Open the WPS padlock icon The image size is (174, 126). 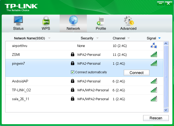[46, 21]
